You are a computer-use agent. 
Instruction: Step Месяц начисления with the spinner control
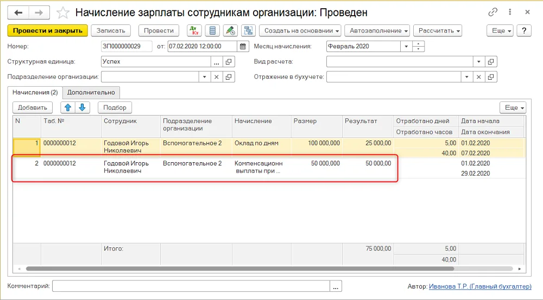coord(418,46)
